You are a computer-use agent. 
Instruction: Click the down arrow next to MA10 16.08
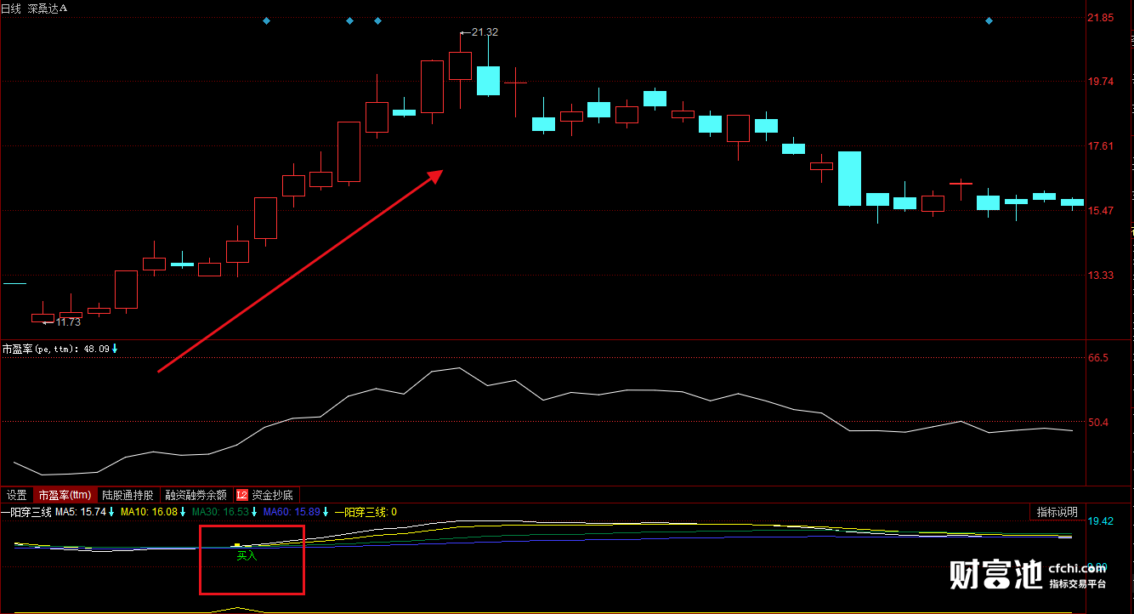[x=183, y=512]
